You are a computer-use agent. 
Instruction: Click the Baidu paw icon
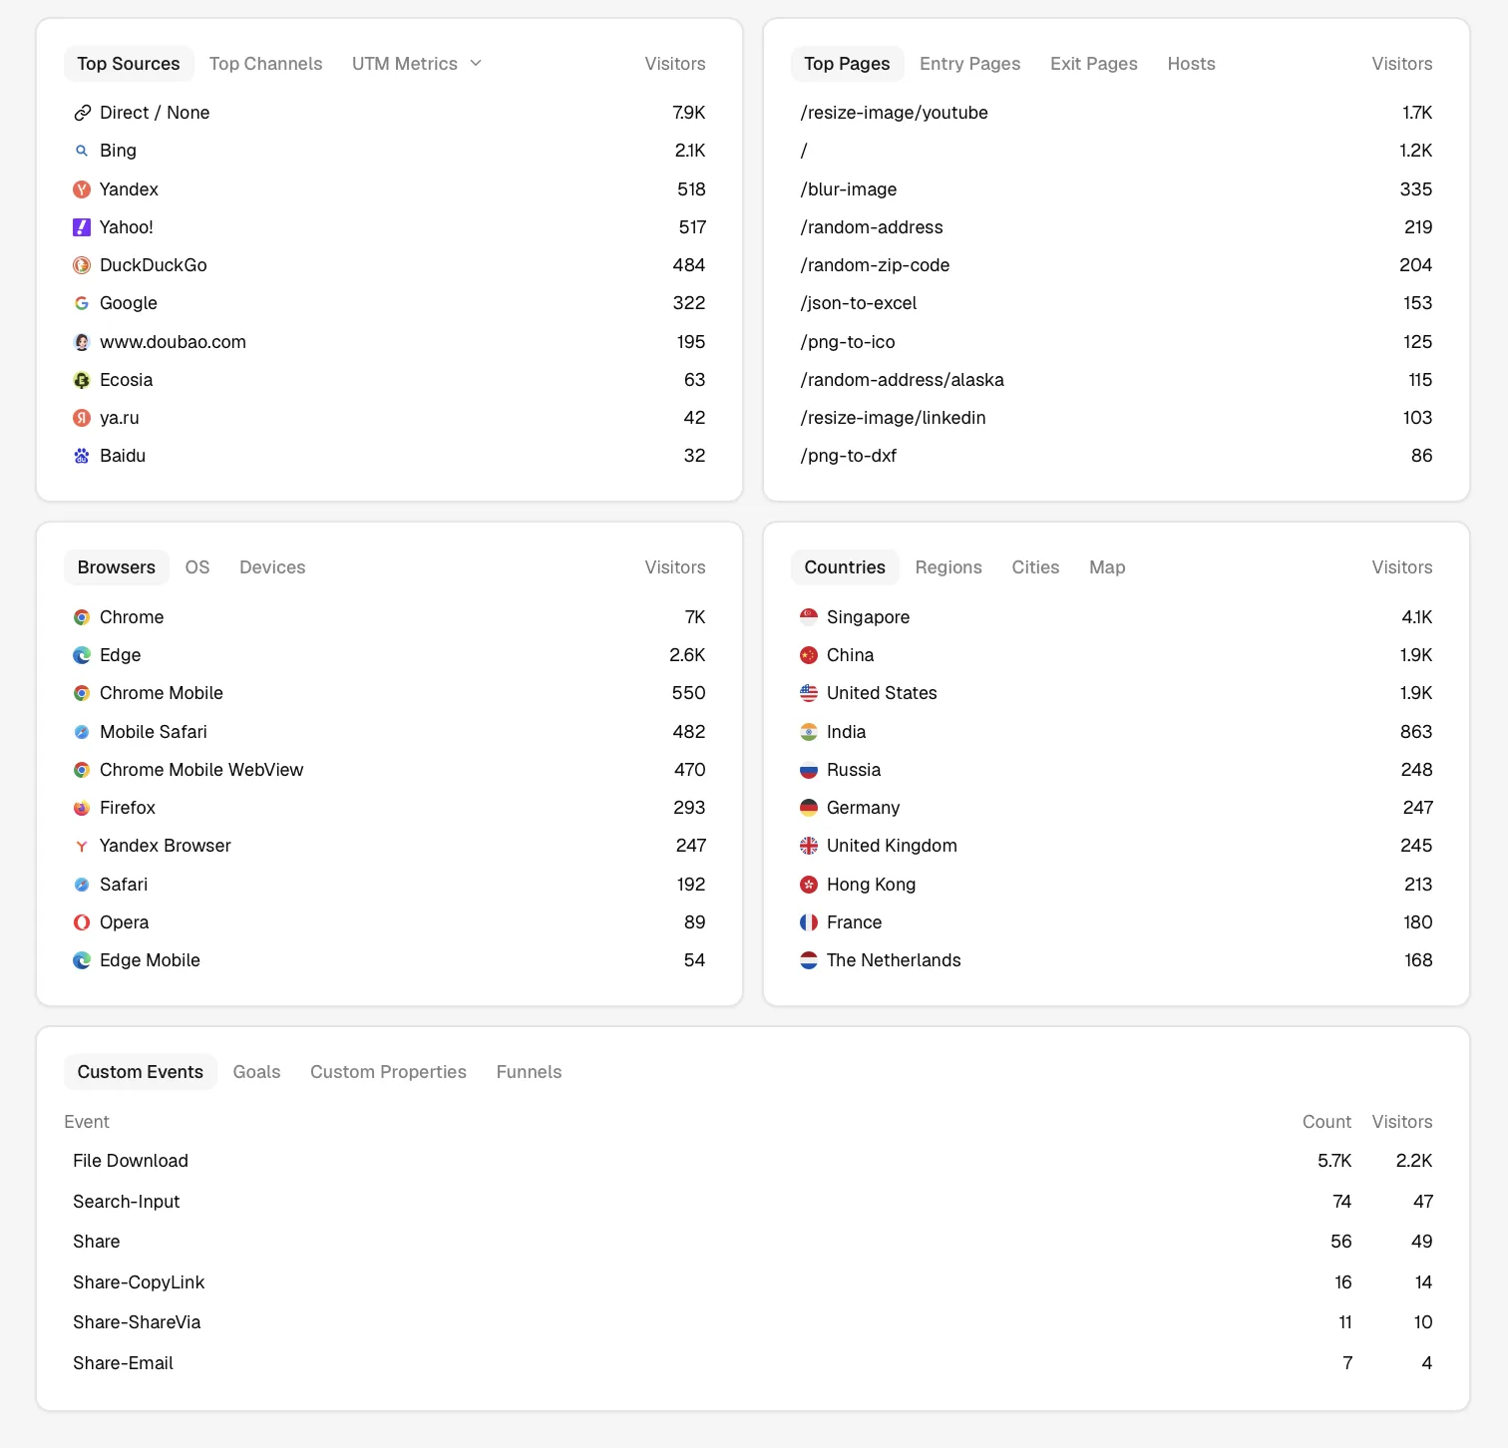coord(82,456)
